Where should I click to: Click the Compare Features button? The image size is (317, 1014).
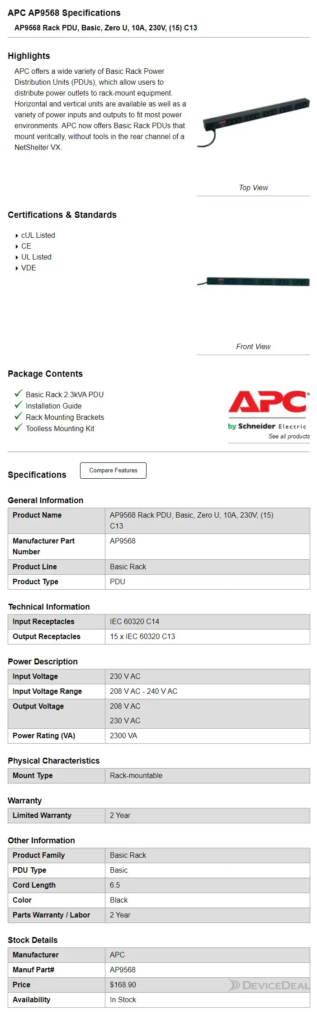[x=113, y=470]
